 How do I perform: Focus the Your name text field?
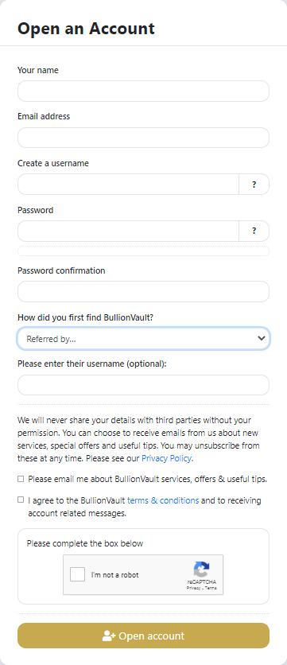pos(143,91)
